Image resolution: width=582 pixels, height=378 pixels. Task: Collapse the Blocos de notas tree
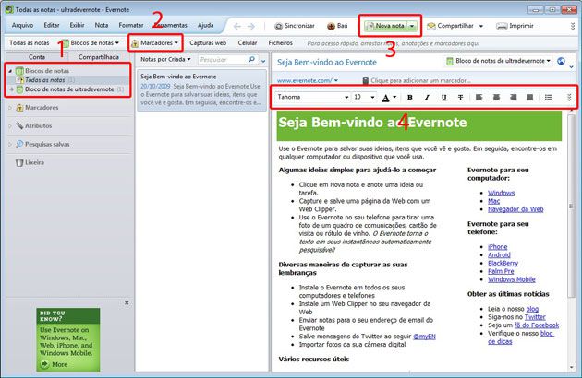coord(10,70)
